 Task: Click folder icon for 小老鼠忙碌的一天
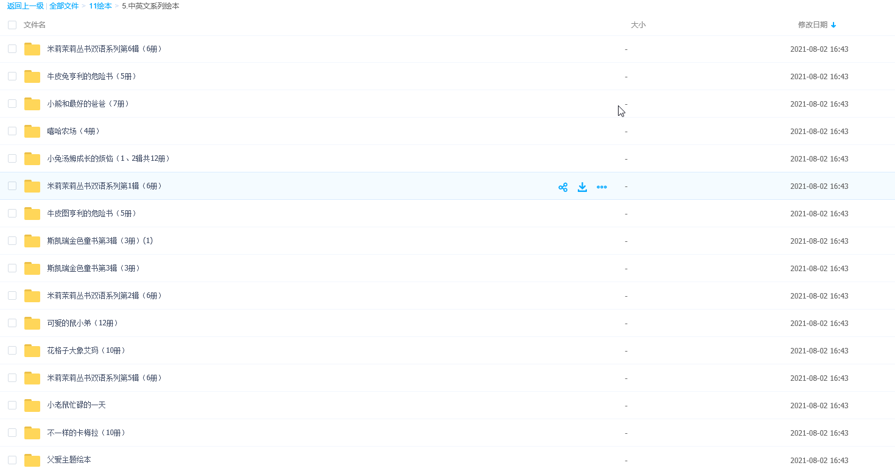[x=32, y=406]
